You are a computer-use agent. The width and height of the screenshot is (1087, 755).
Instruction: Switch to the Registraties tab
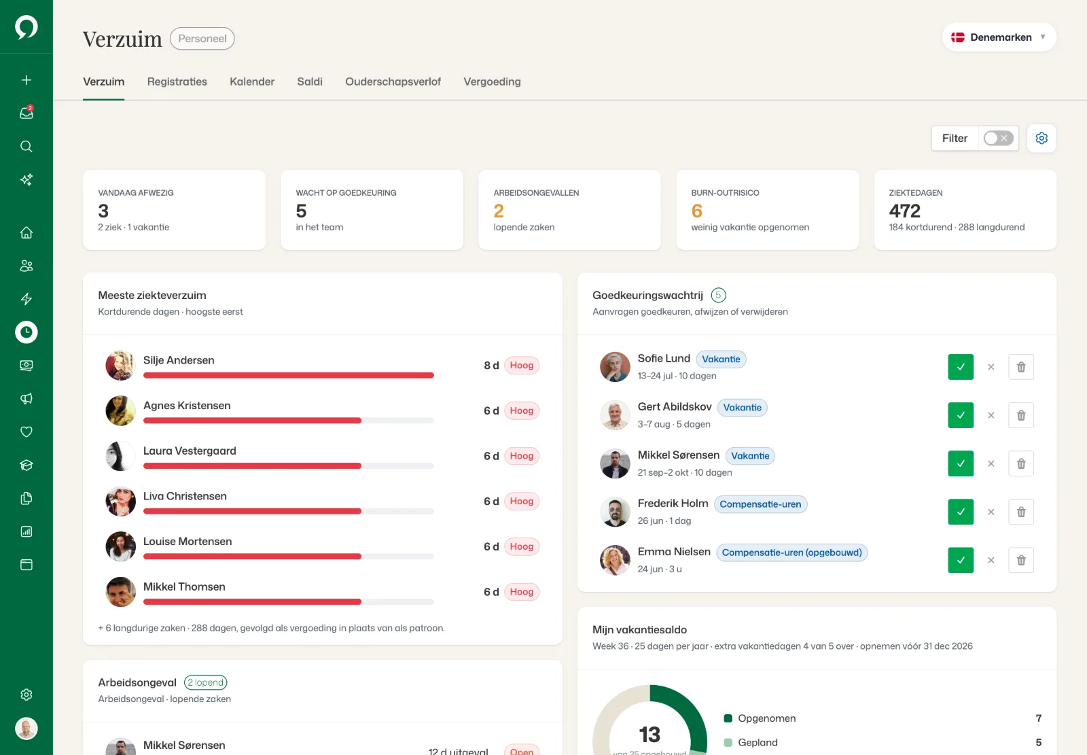177,82
